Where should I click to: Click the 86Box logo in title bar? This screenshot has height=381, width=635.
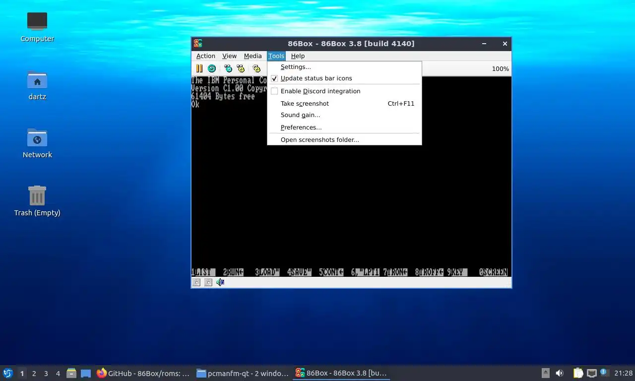[x=198, y=44]
